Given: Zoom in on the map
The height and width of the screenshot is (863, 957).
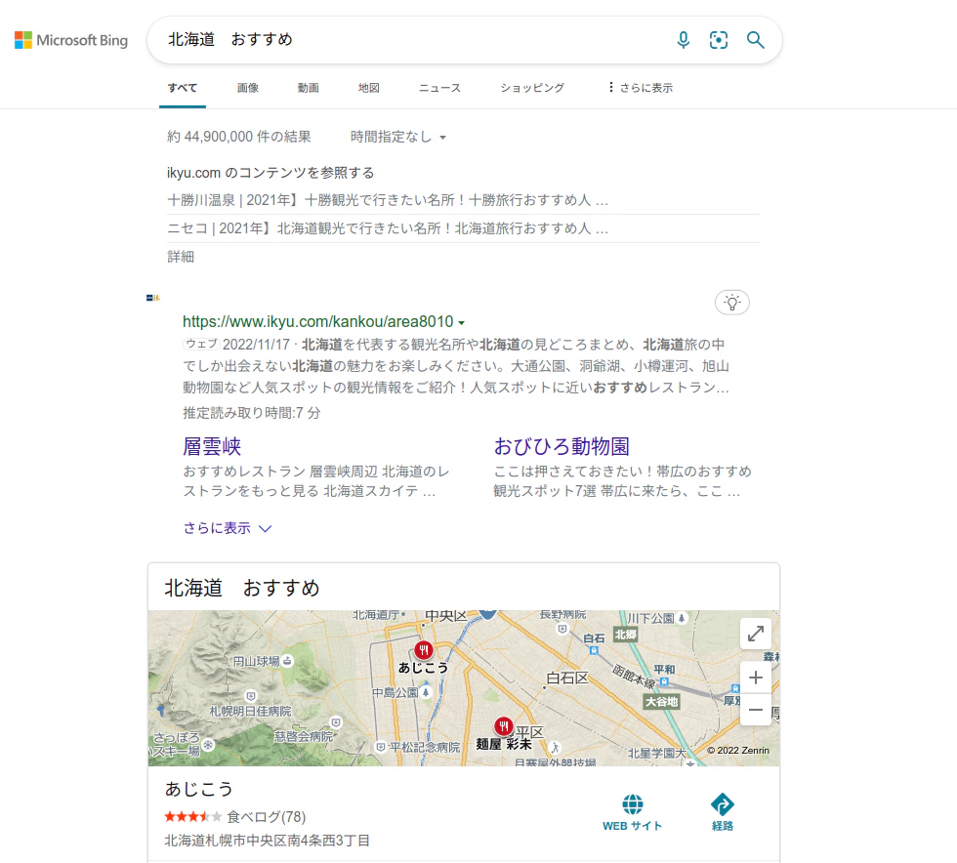Looking at the screenshot, I should 756,678.
